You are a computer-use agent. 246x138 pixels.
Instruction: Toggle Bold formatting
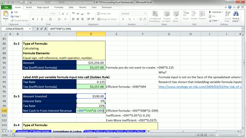pyautogui.click(x=33, y=19)
